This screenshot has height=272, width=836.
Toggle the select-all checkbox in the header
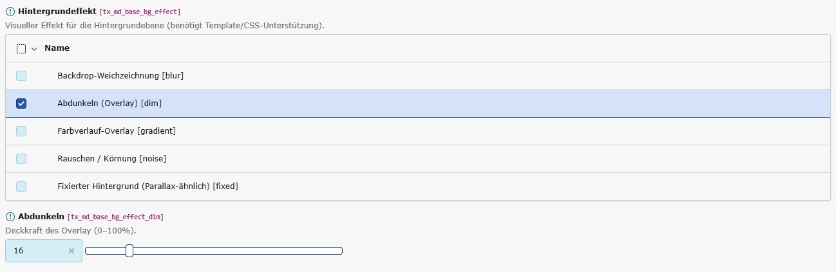21,49
